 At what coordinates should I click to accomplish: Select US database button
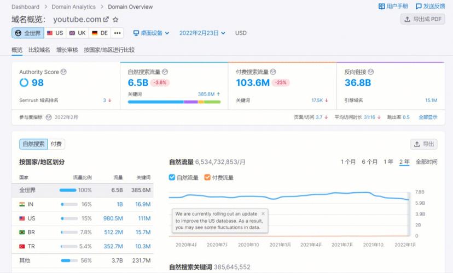(55, 33)
